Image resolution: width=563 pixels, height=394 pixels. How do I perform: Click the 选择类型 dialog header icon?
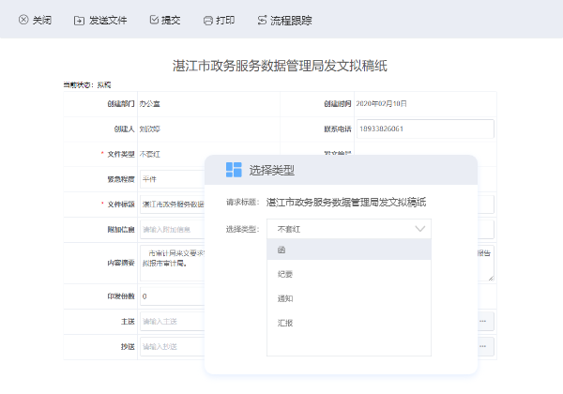(234, 170)
